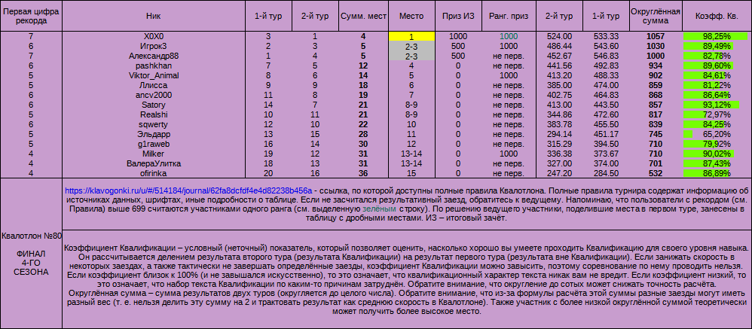This screenshot has height=329, width=752.
Task: Select the final place 15
Action: [411, 174]
